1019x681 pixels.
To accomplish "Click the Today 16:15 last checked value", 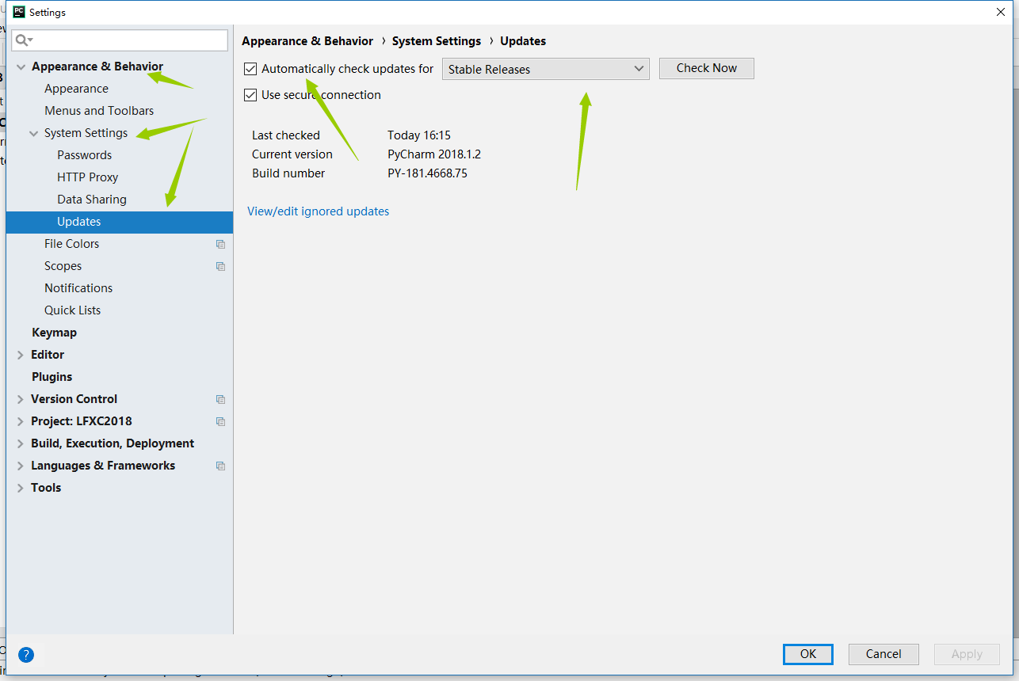I will click(x=419, y=135).
